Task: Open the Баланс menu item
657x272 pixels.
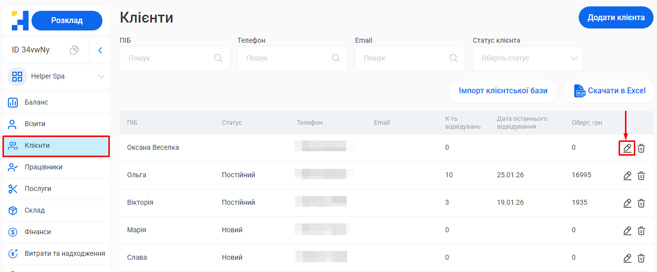Action: point(56,103)
